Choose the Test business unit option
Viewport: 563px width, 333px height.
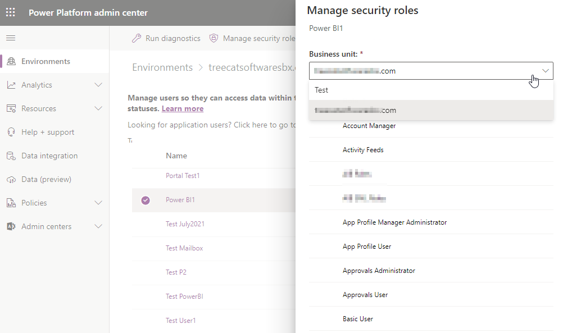pyautogui.click(x=431, y=90)
